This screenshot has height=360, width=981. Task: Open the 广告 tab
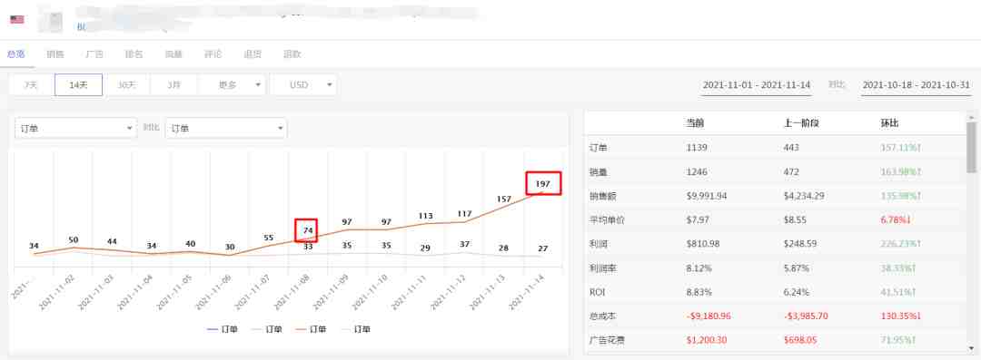[x=94, y=54]
